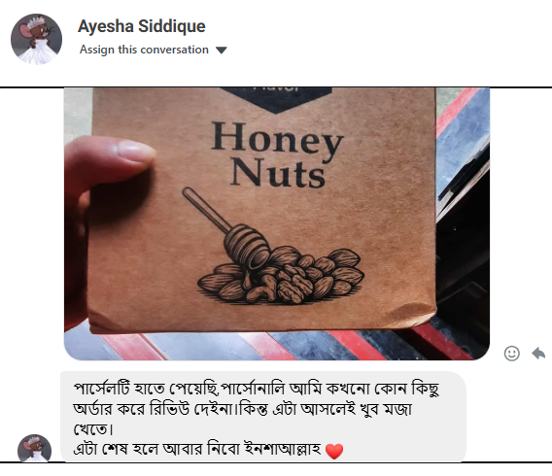Click the pile of nuts illustration

282,276
